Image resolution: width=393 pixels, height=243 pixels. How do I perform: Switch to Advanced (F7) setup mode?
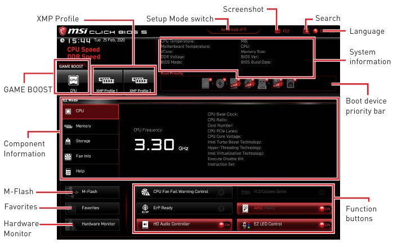point(234,30)
